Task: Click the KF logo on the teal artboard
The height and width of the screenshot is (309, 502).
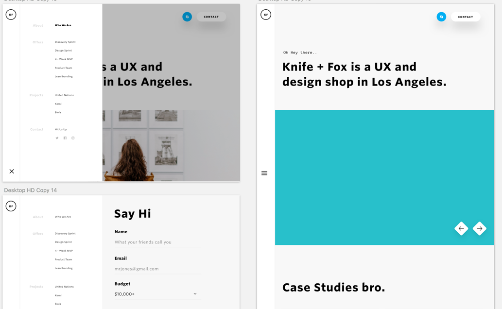Action: pyautogui.click(x=266, y=15)
